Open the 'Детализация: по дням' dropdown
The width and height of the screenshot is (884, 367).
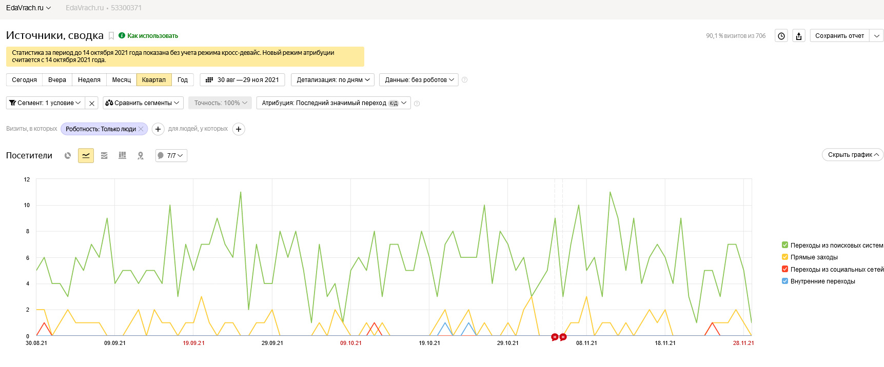(333, 80)
